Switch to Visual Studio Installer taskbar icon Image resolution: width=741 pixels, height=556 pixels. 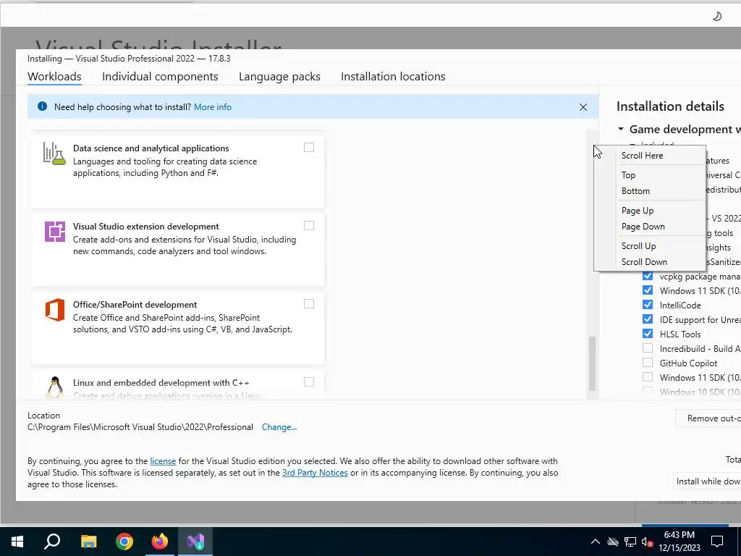pos(195,542)
